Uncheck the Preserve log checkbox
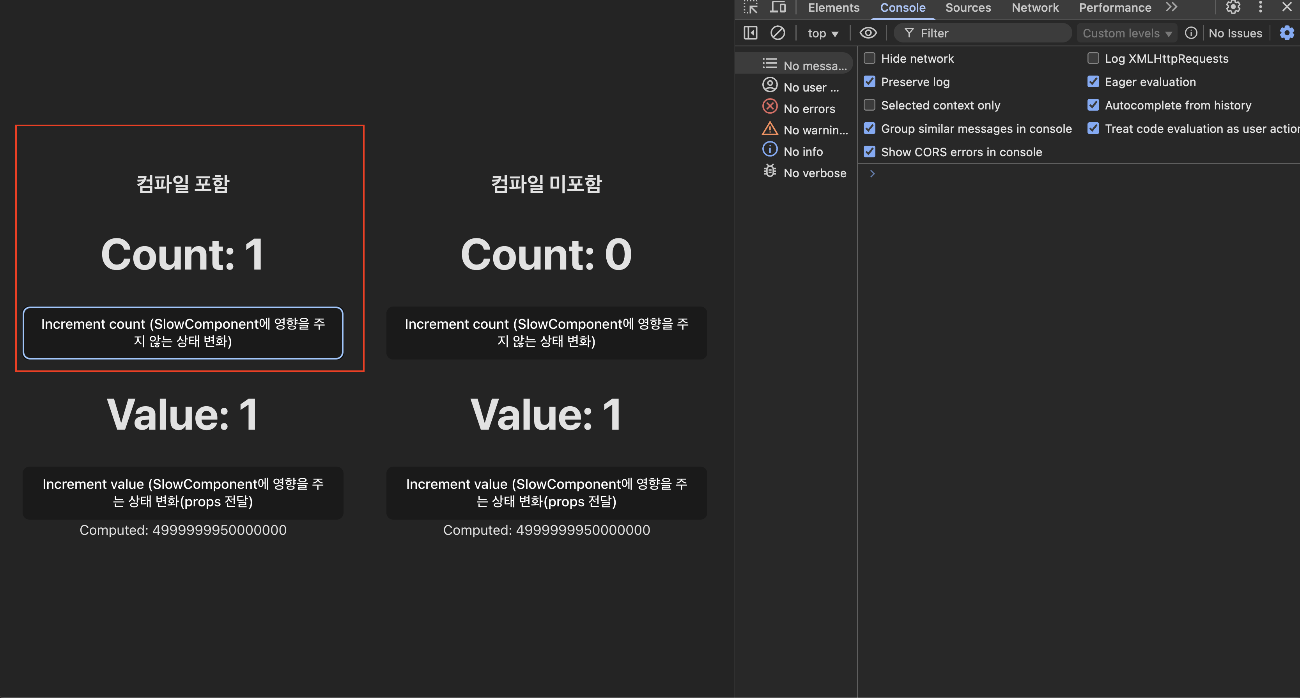Viewport: 1300px width, 698px height. coord(870,82)
